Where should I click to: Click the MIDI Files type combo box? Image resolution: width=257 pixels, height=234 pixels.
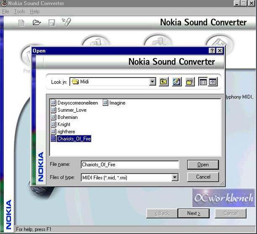(x=130, y=177)
